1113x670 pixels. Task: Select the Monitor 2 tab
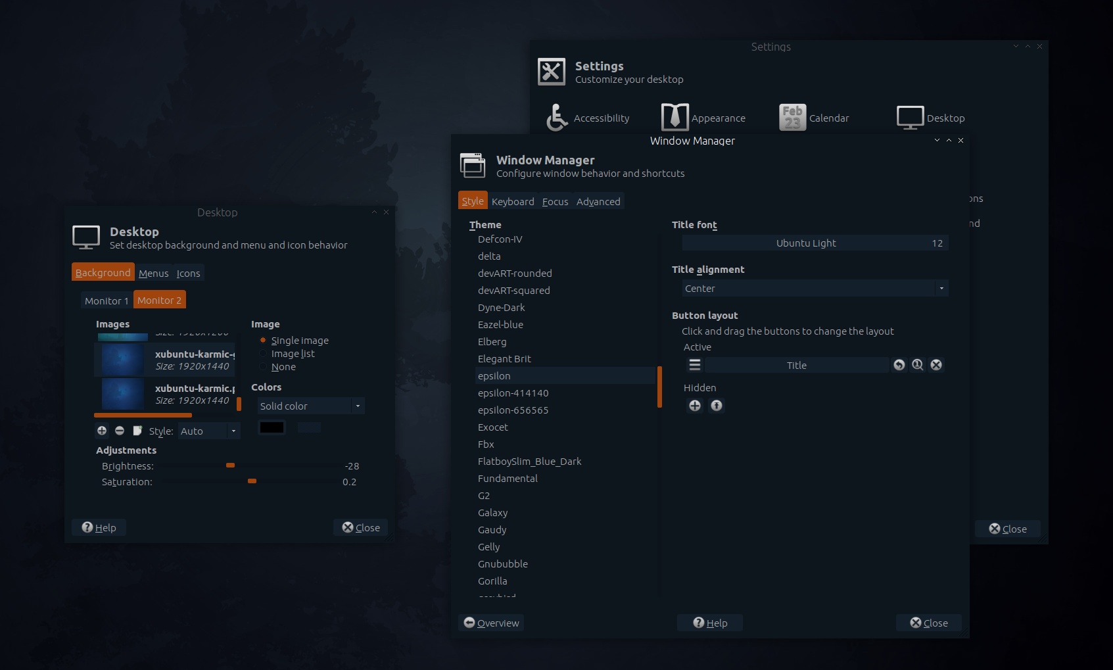pos(159,300)
